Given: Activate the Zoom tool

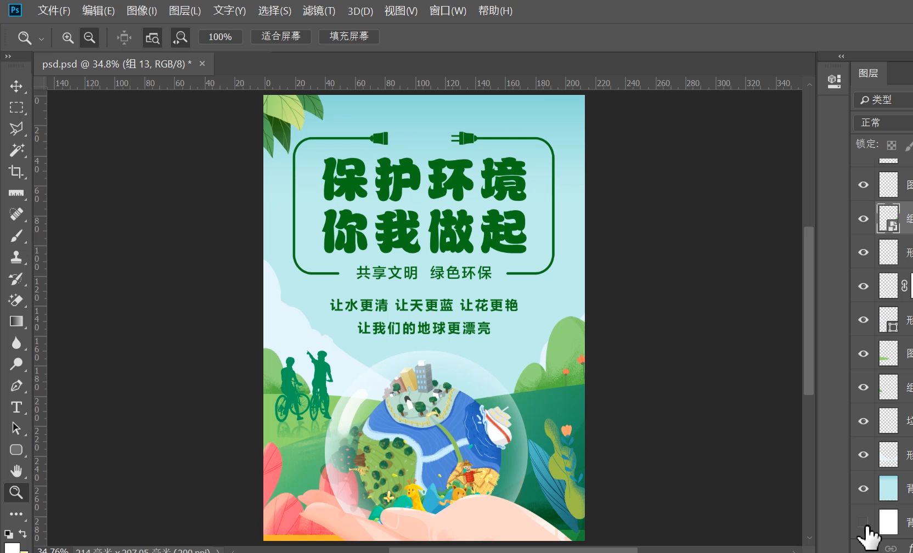Looking at the screenshot, I should pos(16,492).
